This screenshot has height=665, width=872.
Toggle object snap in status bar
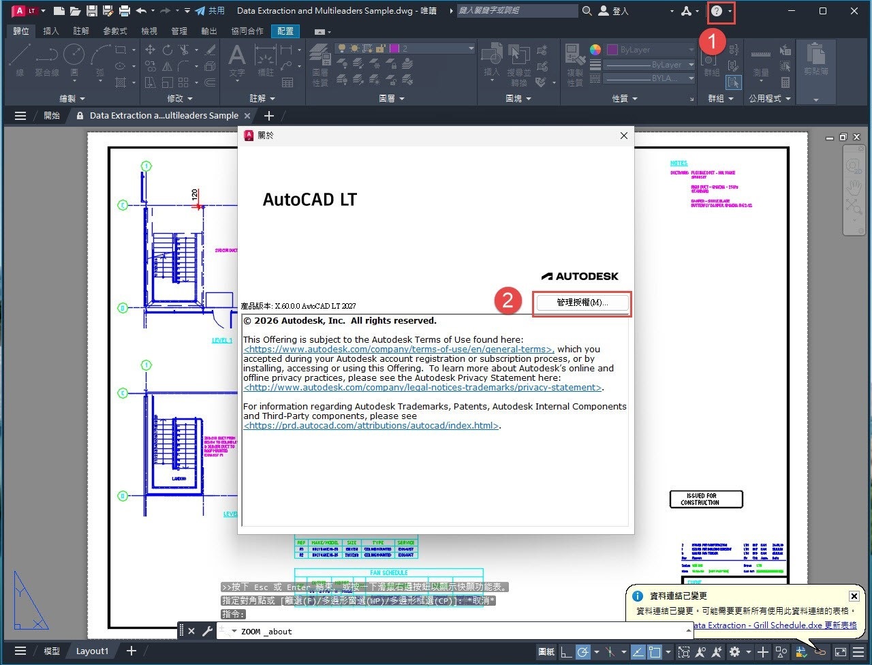(655, 652)
